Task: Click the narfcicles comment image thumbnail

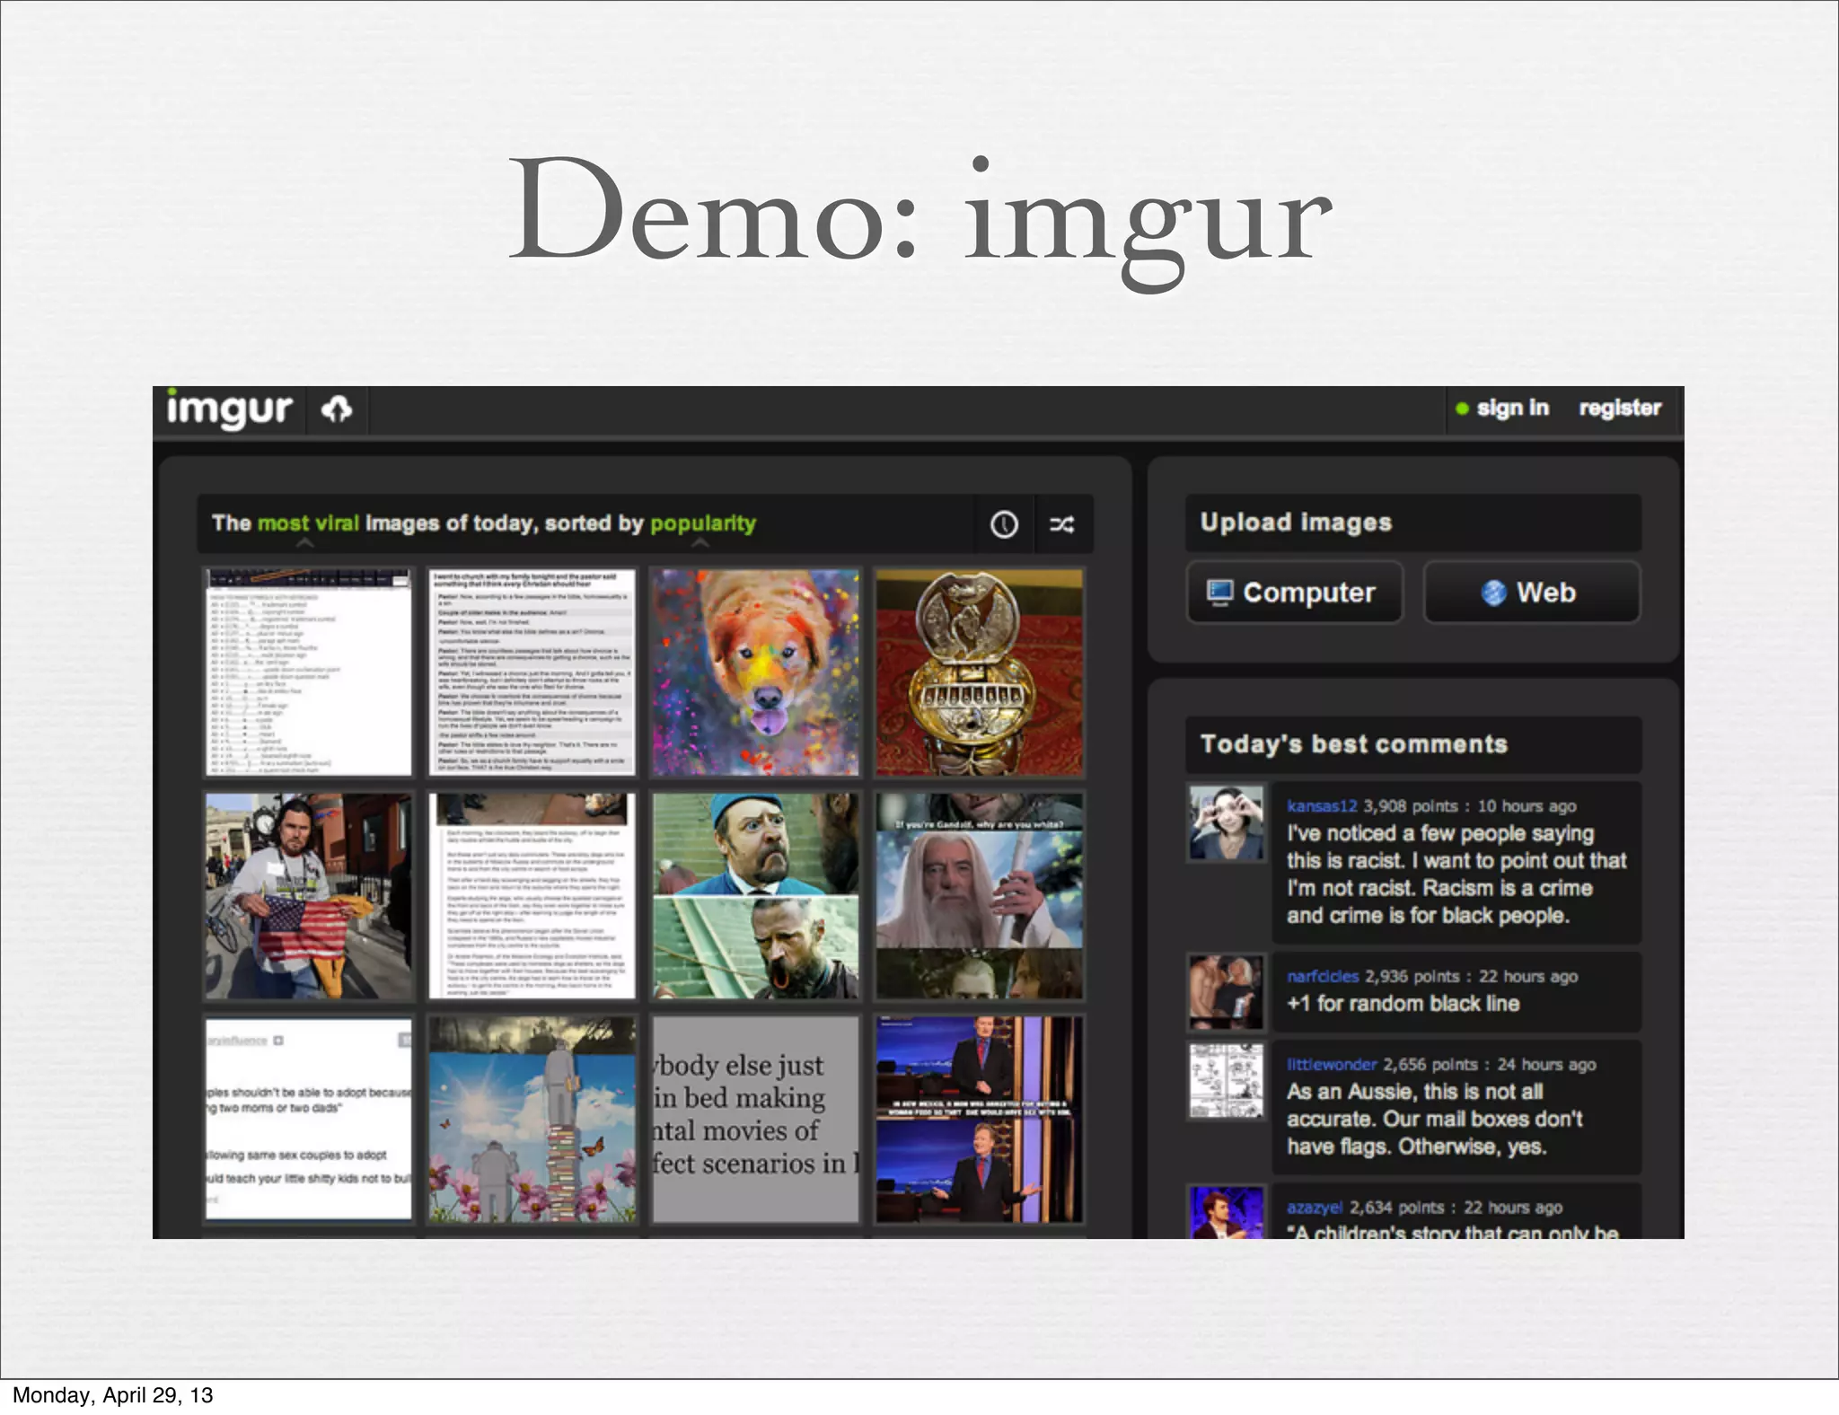Action: click(1226, 991)
